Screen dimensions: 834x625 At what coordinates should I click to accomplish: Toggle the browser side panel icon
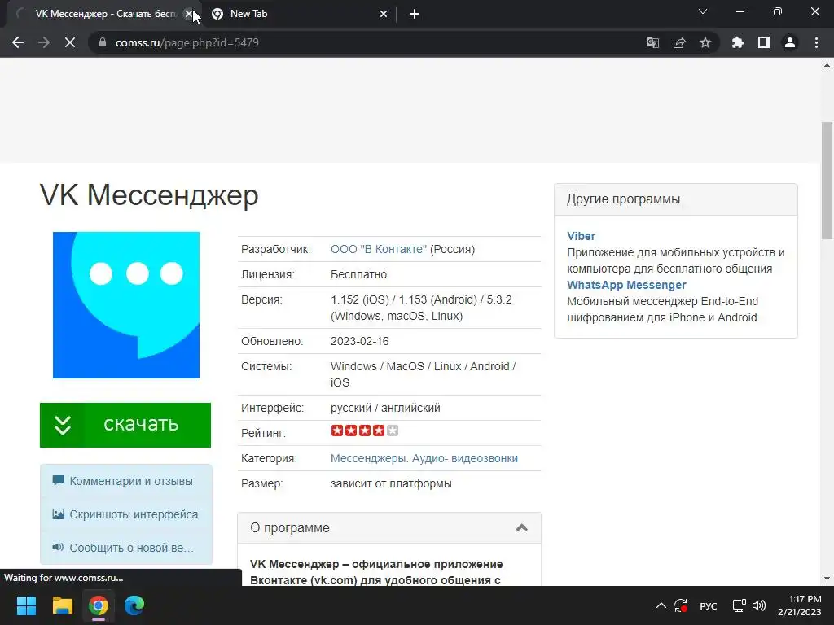point(764,42)
